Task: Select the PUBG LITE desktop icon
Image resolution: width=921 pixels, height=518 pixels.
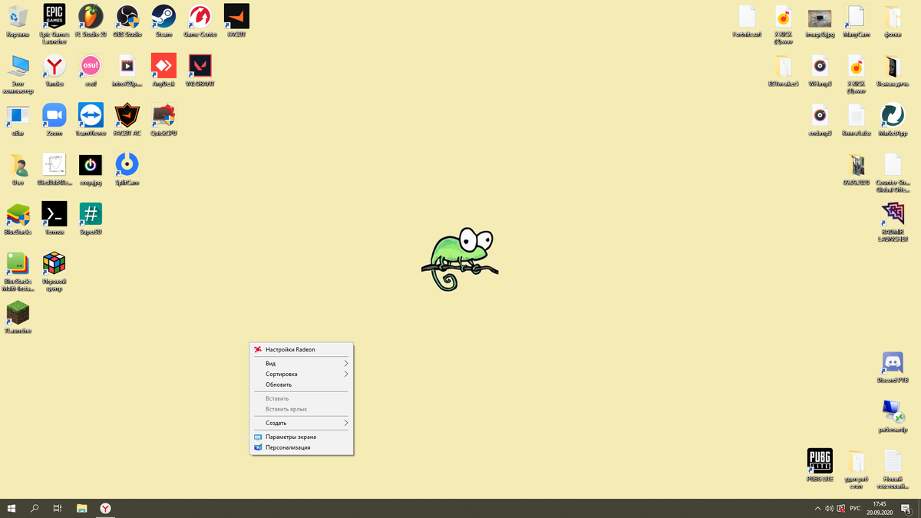Action: 820,466
